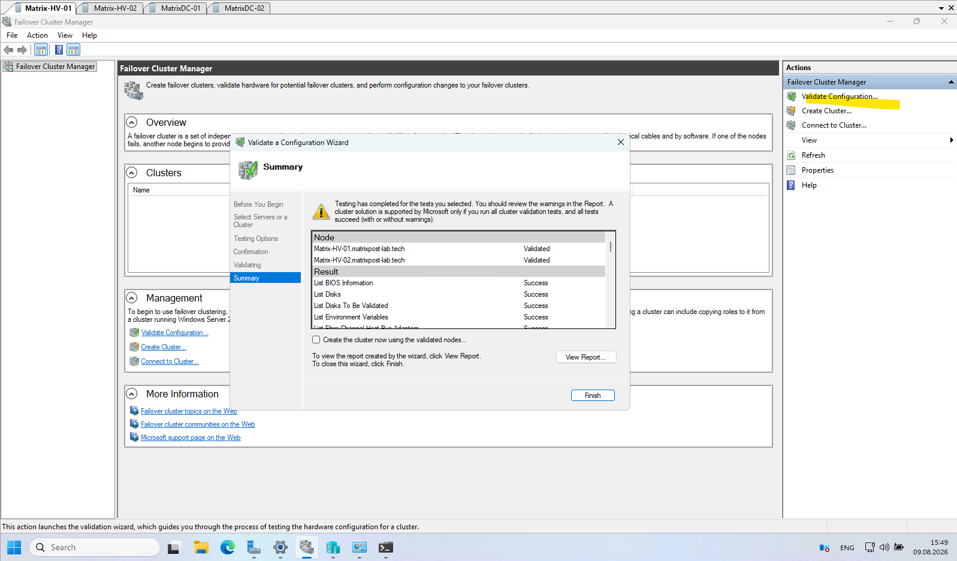The width and height of the screenshot is (957, 561).
Task: Launch Microsoft Edge from the taskbar
Action: 228,547
